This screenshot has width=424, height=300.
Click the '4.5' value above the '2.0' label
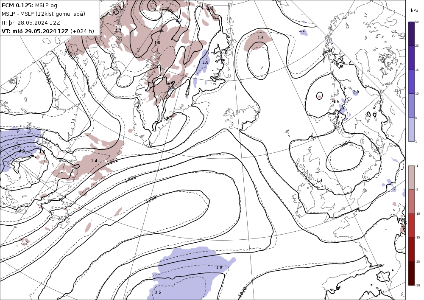click(170, 84)
